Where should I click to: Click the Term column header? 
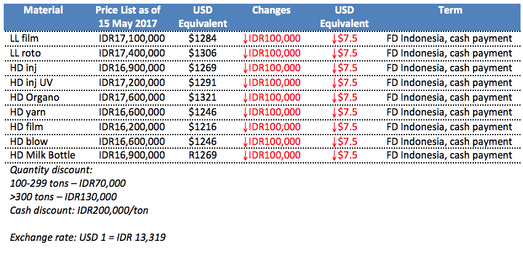point(450,10)
